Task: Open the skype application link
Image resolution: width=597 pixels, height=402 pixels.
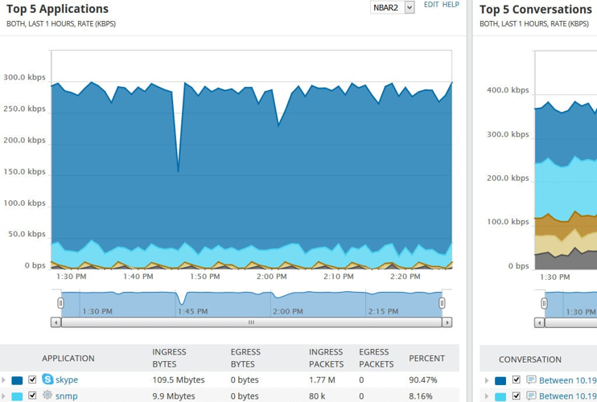Action: pyautogui.click(x=67, y=379)
